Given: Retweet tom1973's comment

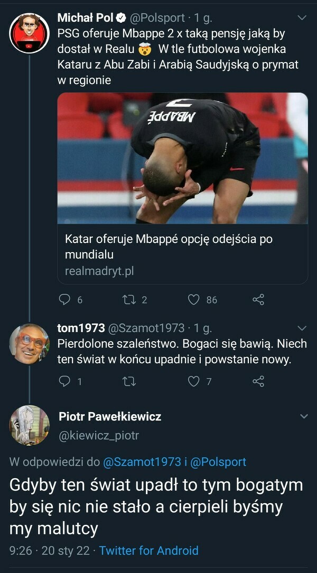Looking at the screenshot, I should 129,381.
